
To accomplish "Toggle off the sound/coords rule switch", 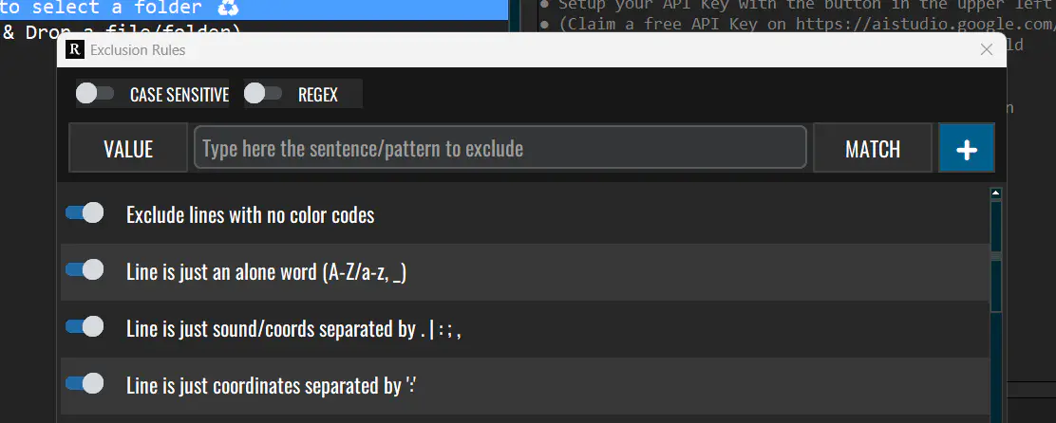I will [85, 327].
